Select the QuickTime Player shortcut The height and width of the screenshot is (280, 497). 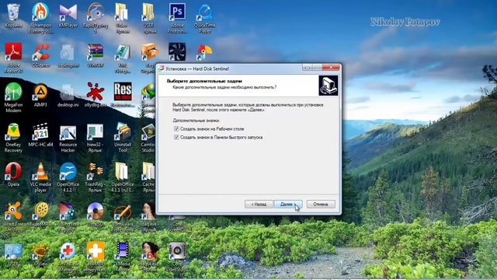pos(205,18)
